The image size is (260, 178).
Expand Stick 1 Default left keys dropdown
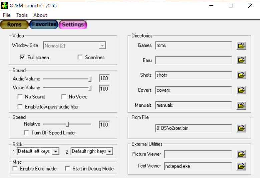(55, 152)
